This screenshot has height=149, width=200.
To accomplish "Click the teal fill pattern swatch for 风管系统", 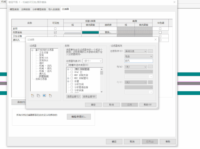I will [x=90, y=32].
